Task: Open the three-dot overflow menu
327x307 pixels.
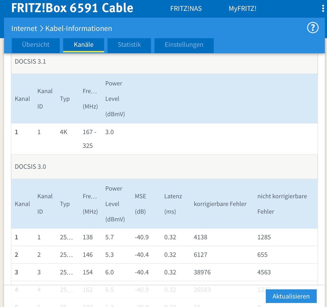Action: tap(323, 9)
